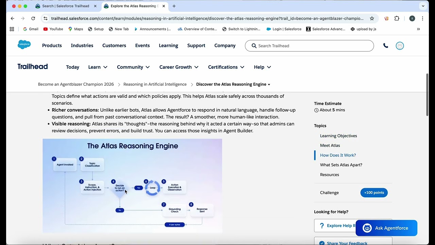Image resolution: width=435 pixels, height=245 pixels.
Task: Open the YouTube bookmark
Action: 53,29
